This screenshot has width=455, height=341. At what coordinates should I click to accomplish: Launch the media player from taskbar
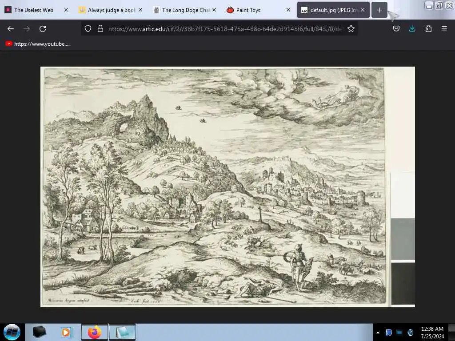coord(66,332)
